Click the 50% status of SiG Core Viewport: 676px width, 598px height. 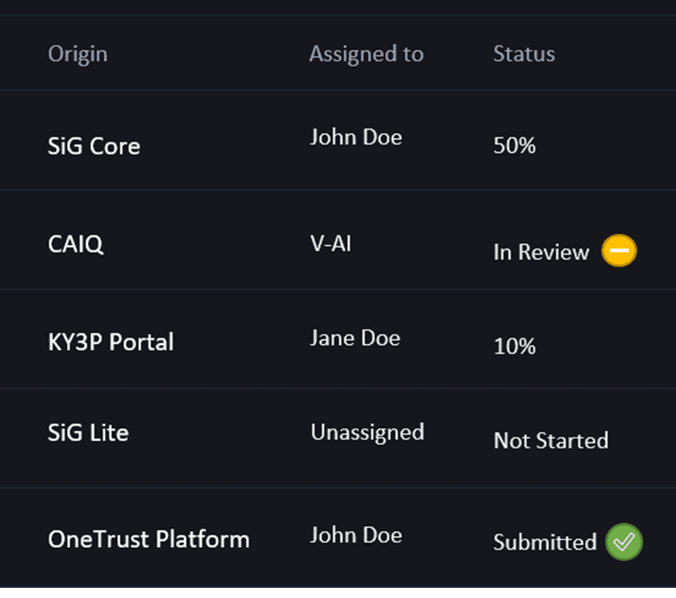coord(514,146)
